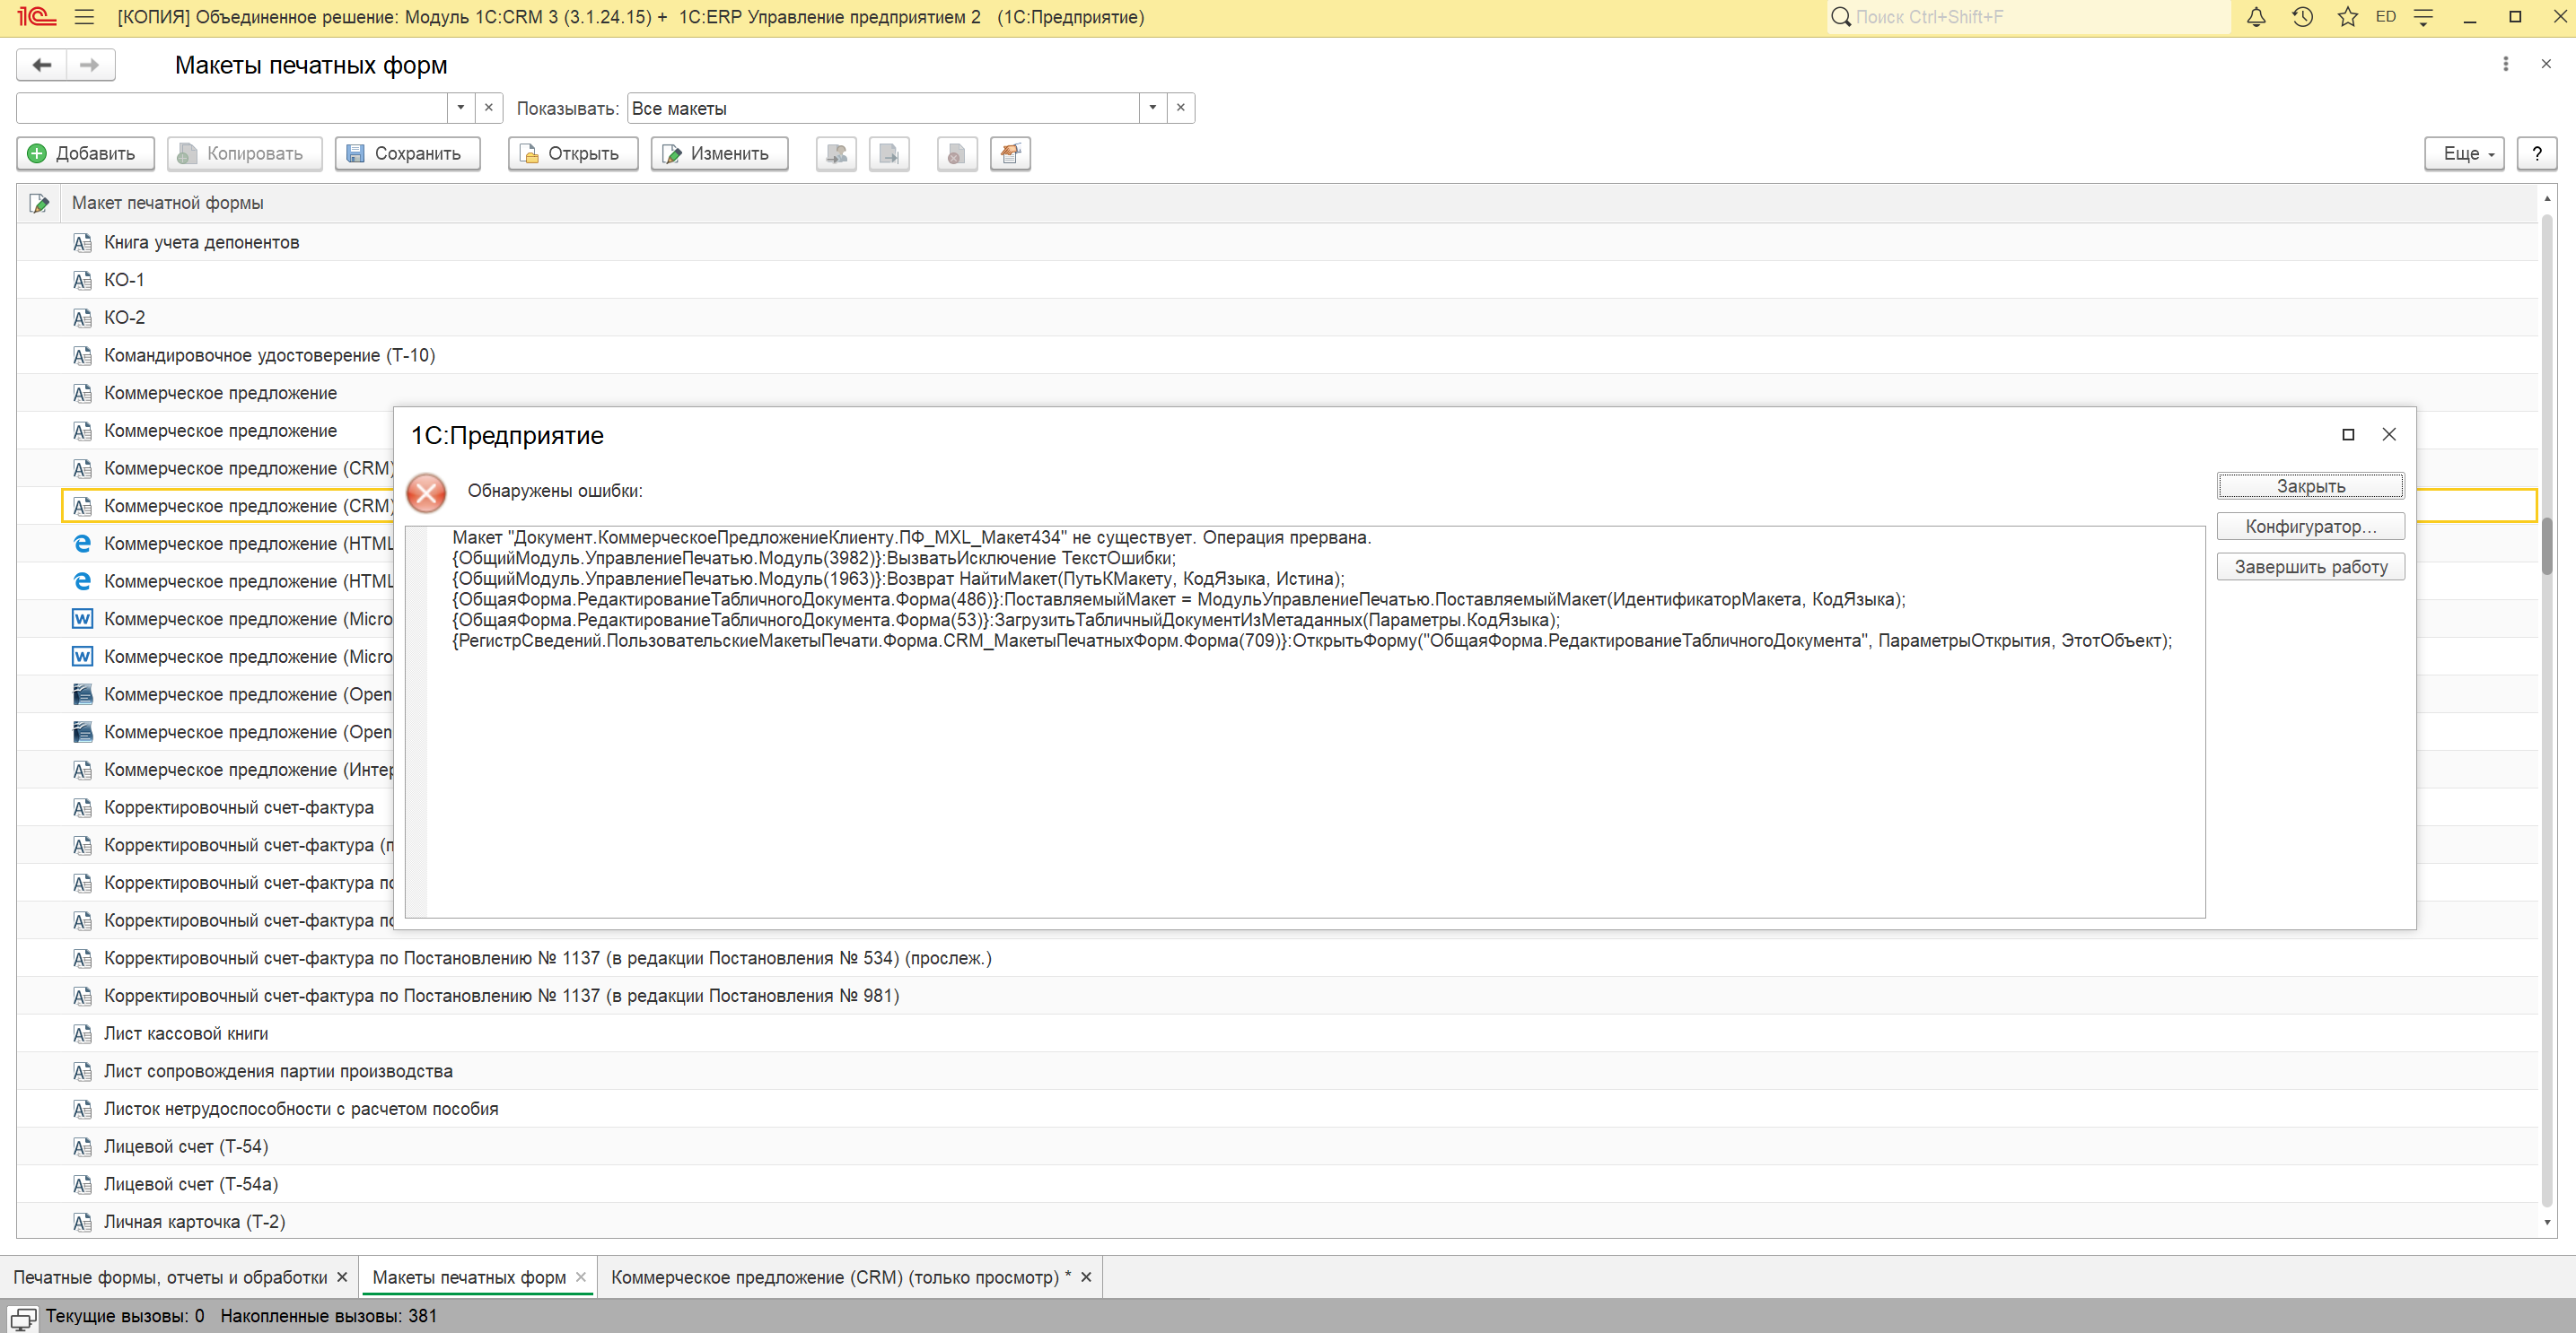Click the Завершить работу button
The image size is (2576, 1333).
[2311, 568]
